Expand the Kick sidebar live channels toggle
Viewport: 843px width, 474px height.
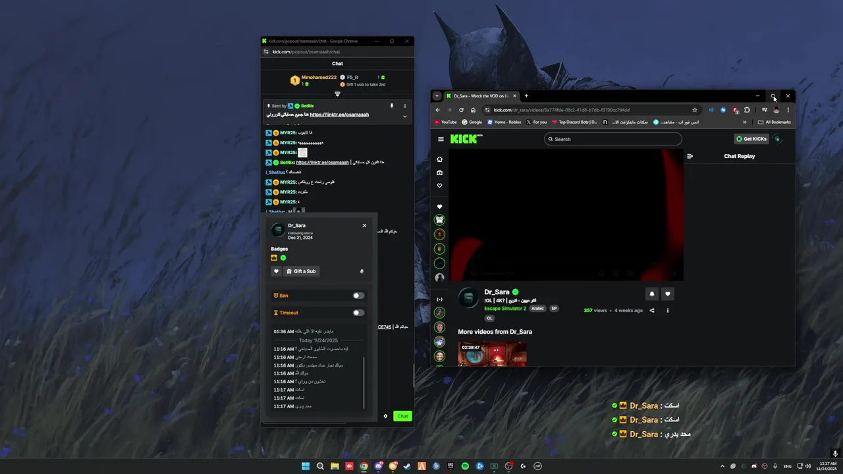tap(440, 300)
